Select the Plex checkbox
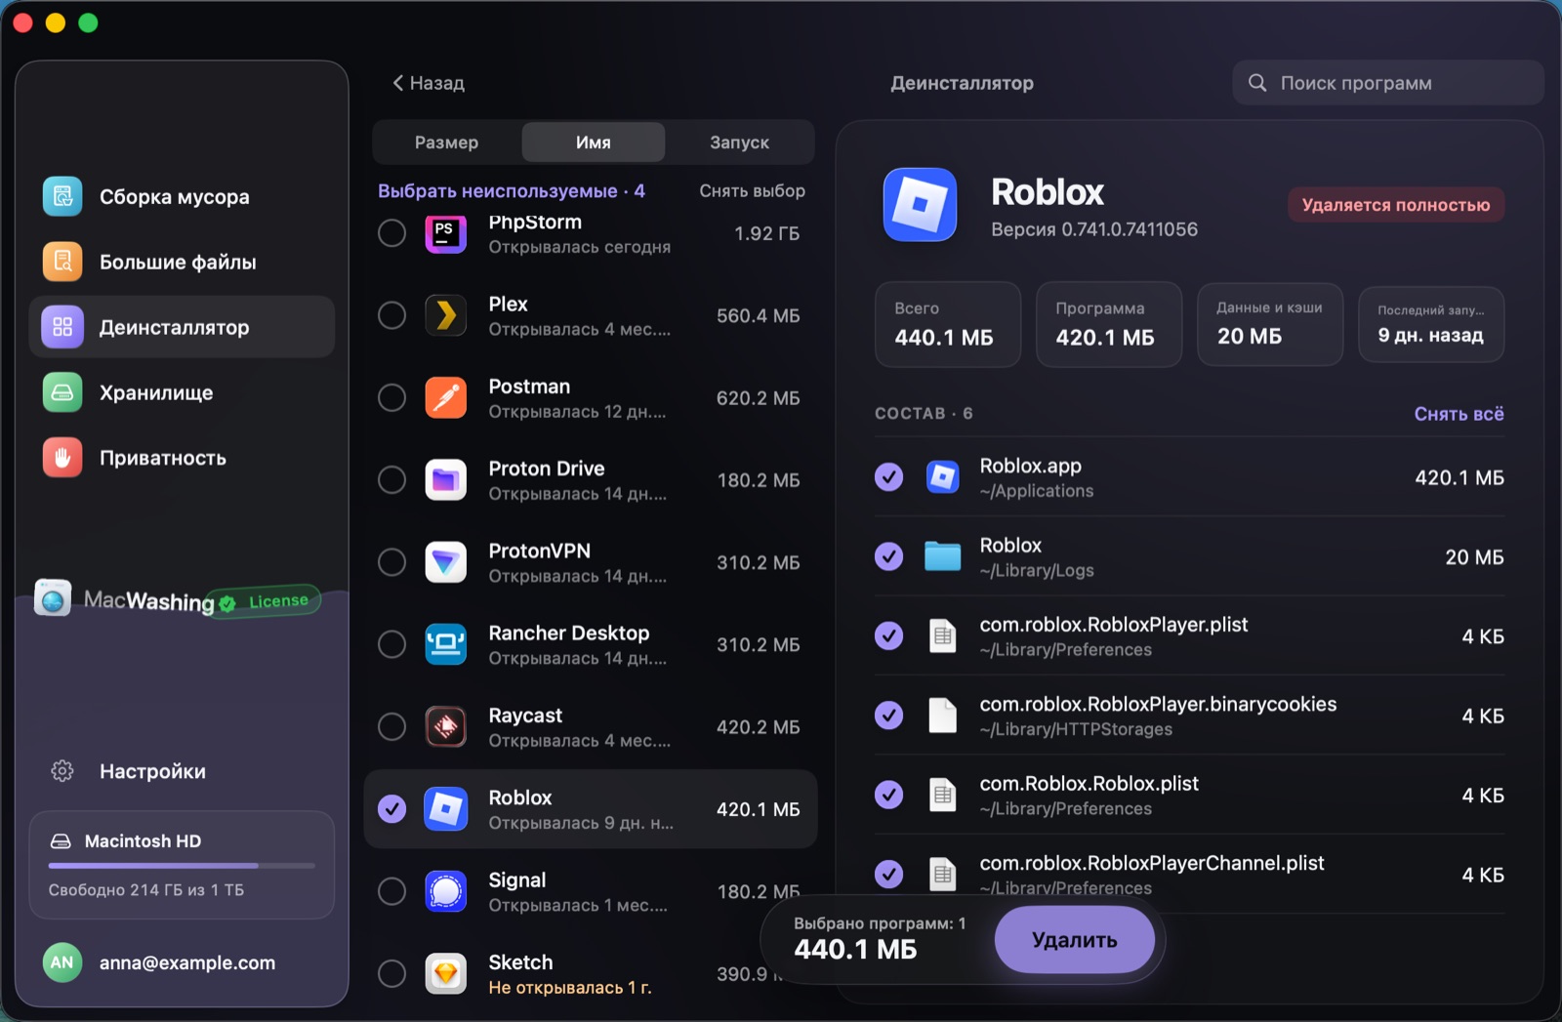Image resolution: width=1562 pixels, height=1022 pixels. coord(391,315)
